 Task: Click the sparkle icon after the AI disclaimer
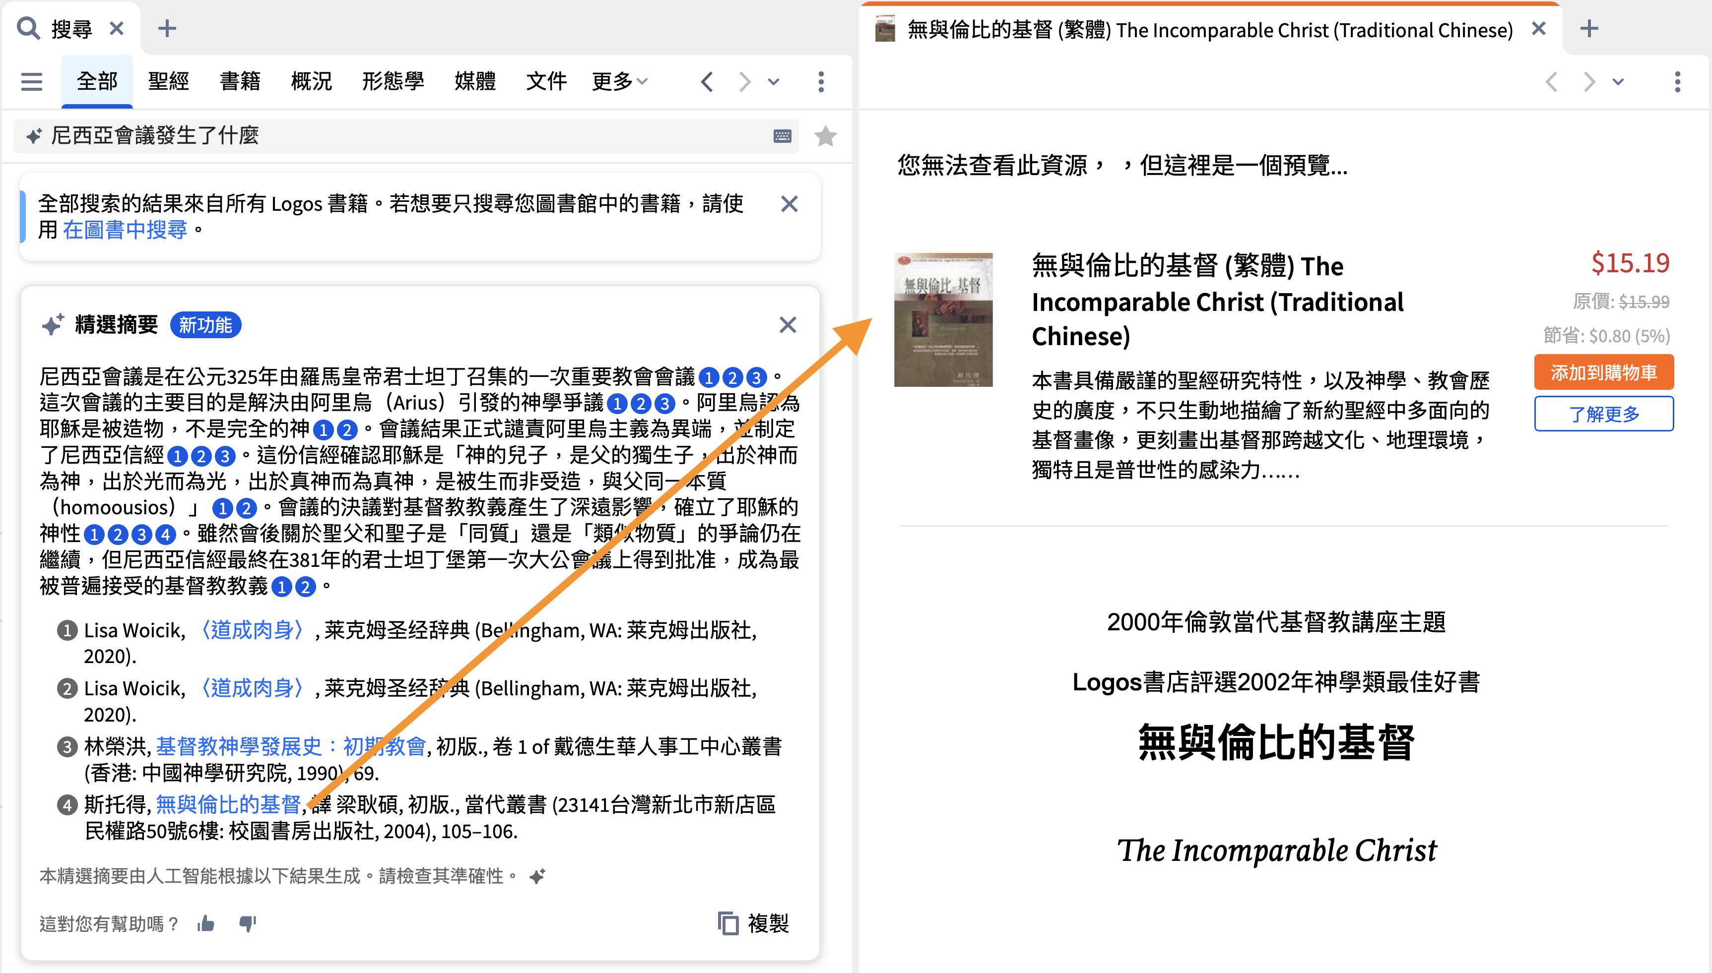537,876
